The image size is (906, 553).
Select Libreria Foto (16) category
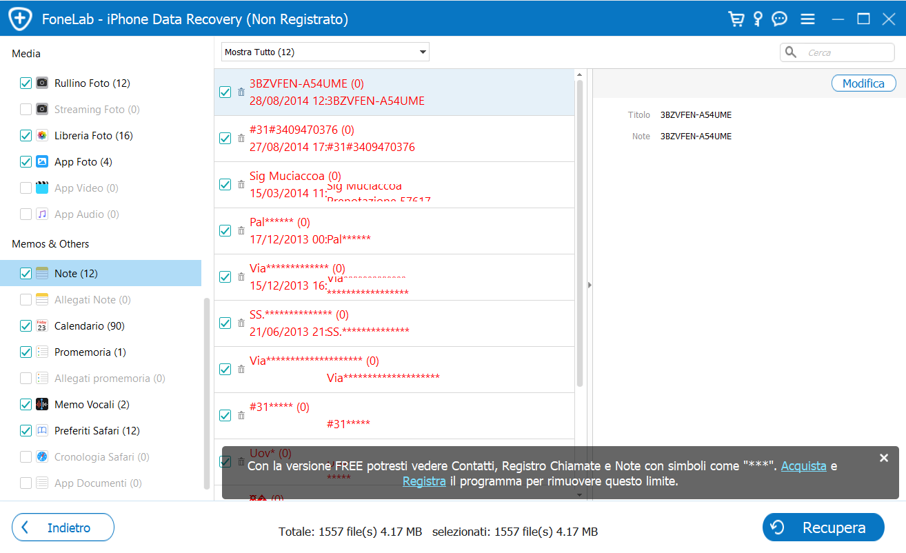click(93, 136)
